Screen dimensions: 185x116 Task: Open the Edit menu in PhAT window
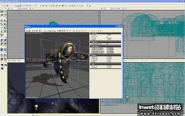click(27, 28)
